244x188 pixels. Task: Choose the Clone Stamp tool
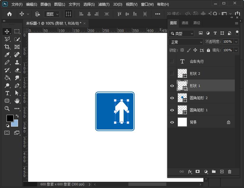[x=17, y=62]
